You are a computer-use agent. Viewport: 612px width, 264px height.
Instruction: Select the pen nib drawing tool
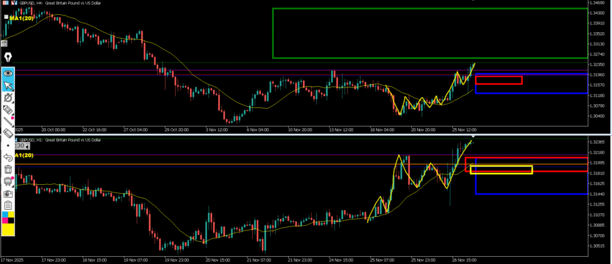coord(8,58)
